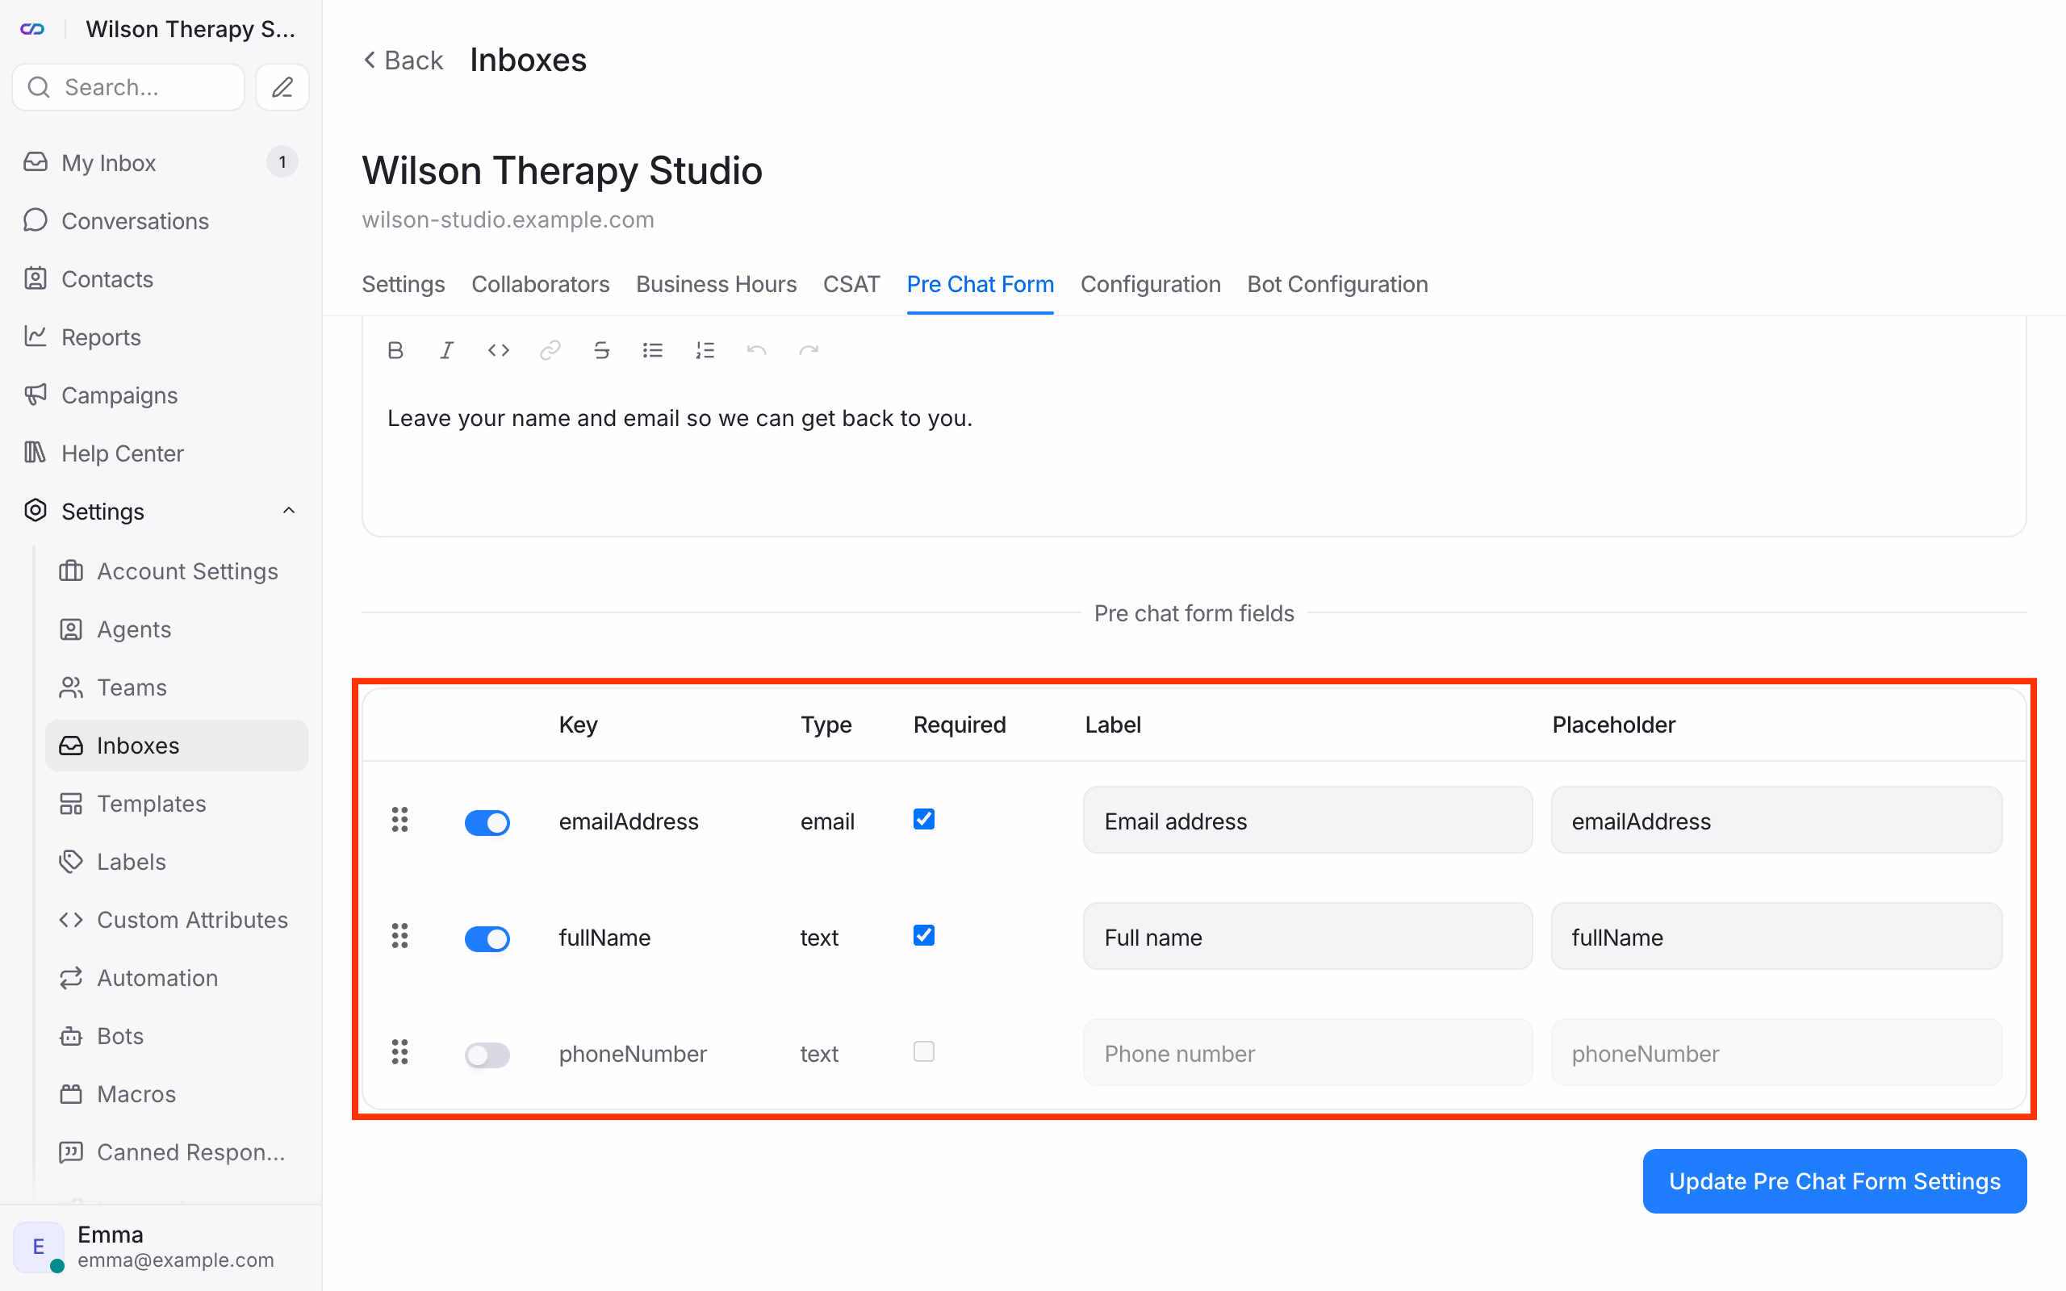Screen dimensions: 2066x1291
Task: Disable the fullName field toggle
Action: (x=487, y=938)
